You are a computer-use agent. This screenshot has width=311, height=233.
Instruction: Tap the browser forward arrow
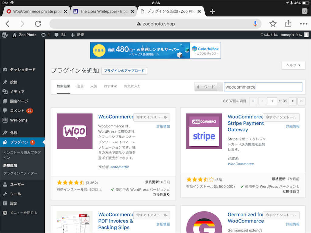click(22, 24)
